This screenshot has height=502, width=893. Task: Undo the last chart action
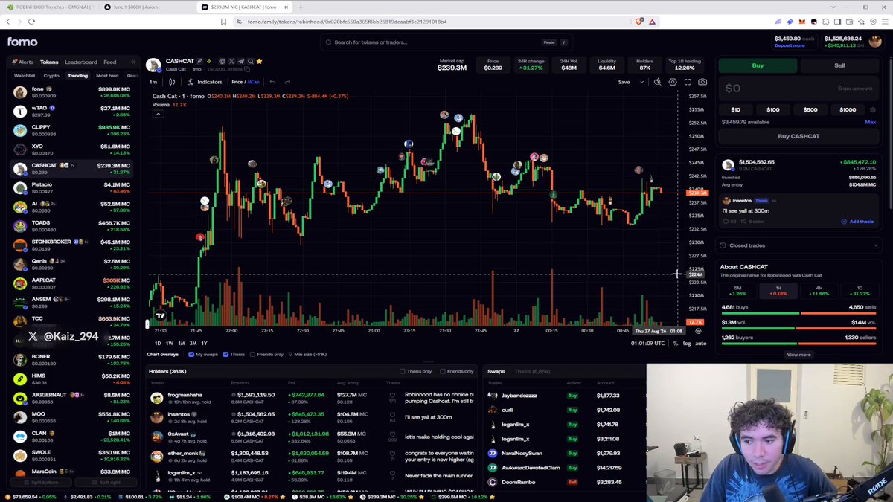(272, 82)
